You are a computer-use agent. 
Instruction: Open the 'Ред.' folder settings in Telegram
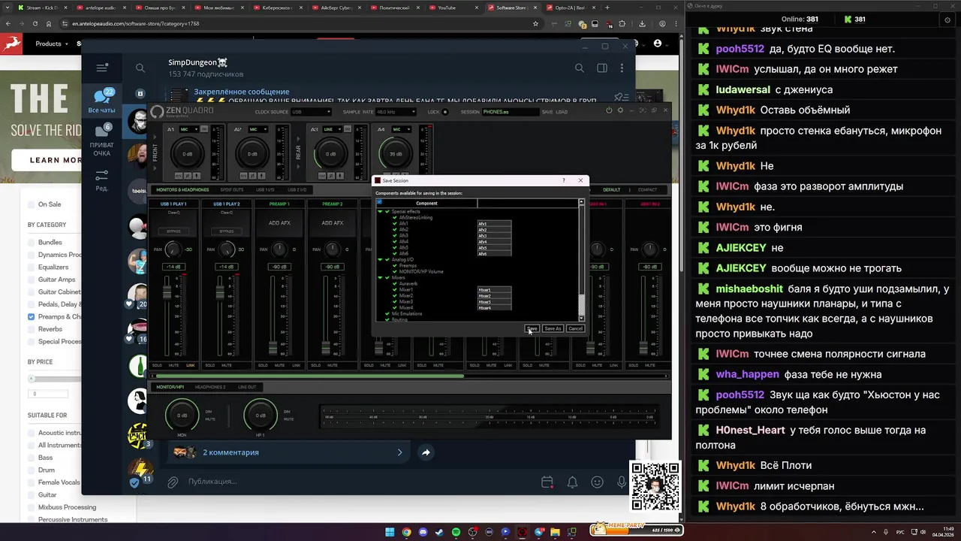101,180
